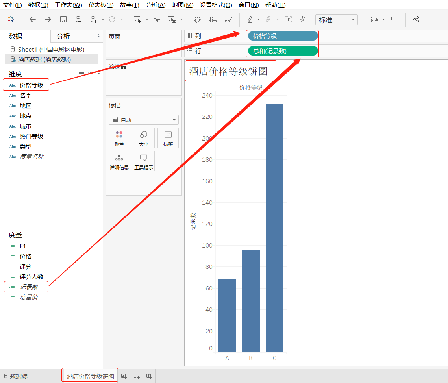Click the pause auto updates icon
The width and height of the screenshot is (448, 383).
pos(93,19)
